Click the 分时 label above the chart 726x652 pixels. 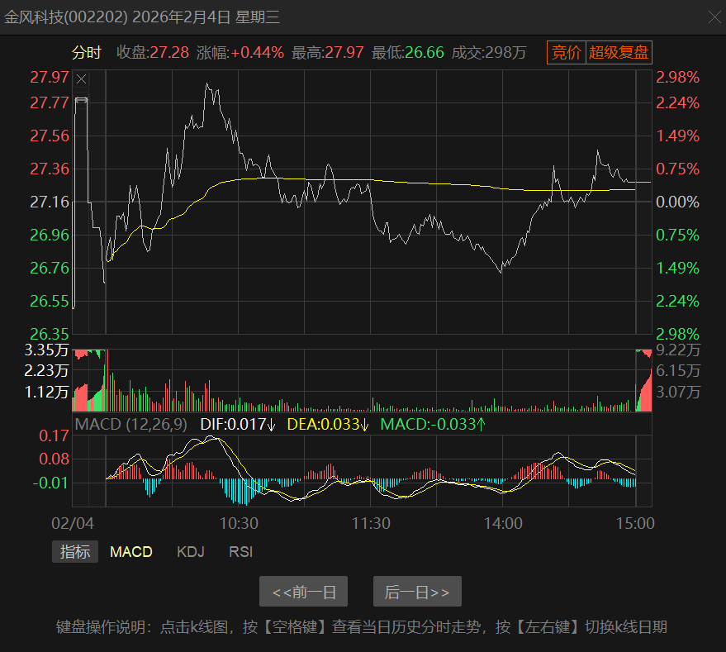(86, 52)
